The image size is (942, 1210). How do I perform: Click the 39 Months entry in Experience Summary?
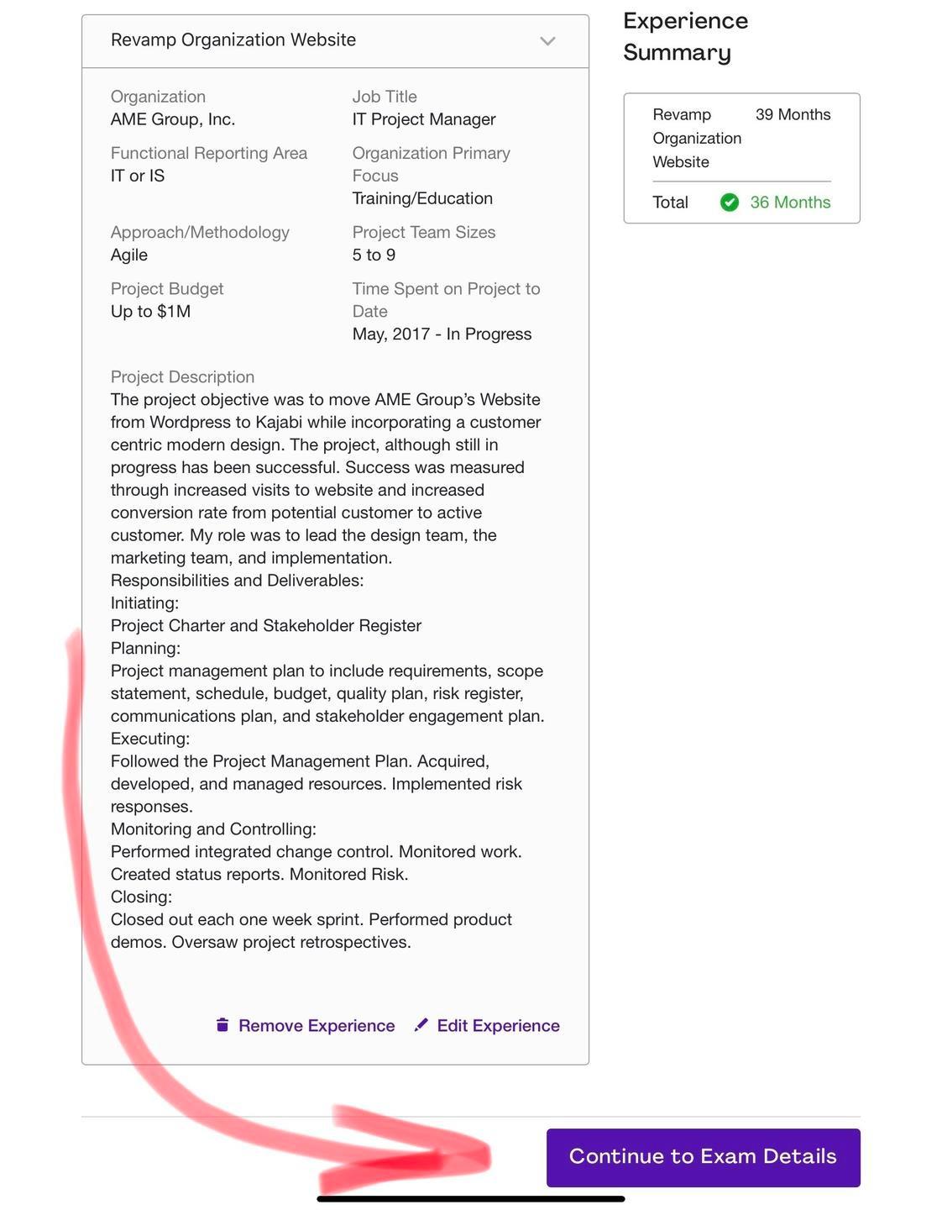click(x=792, y=114)
